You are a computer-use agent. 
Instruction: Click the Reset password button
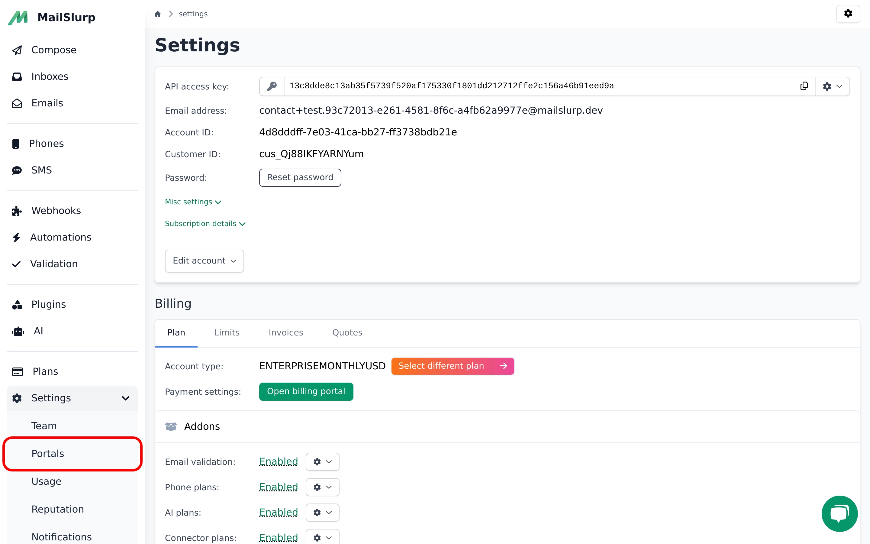pyautogui.click(x=300, y=178)
